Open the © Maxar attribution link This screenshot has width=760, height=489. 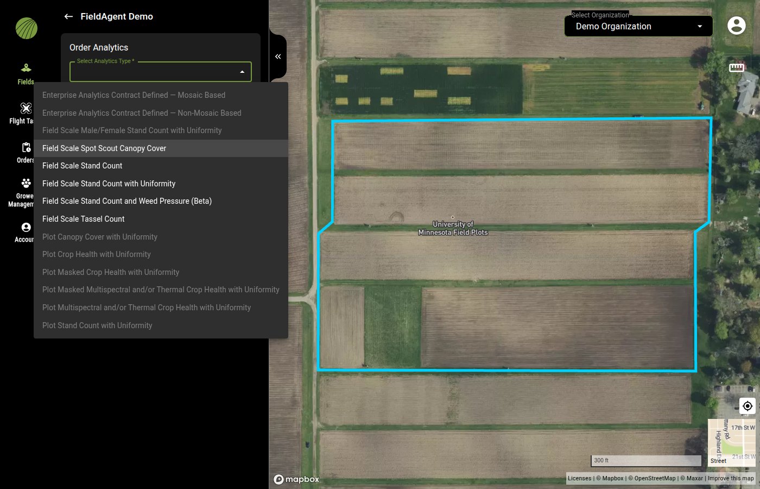(692, 478)
